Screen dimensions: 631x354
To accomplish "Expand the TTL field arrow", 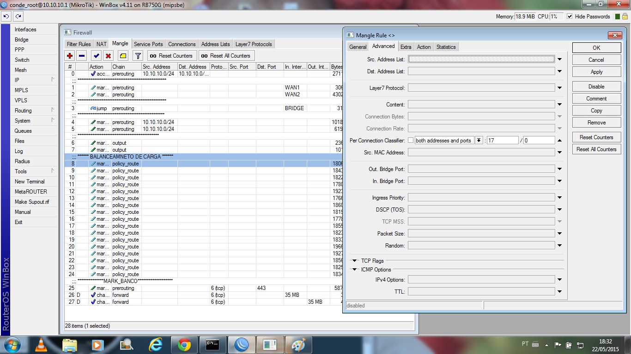I will point(559,292).
